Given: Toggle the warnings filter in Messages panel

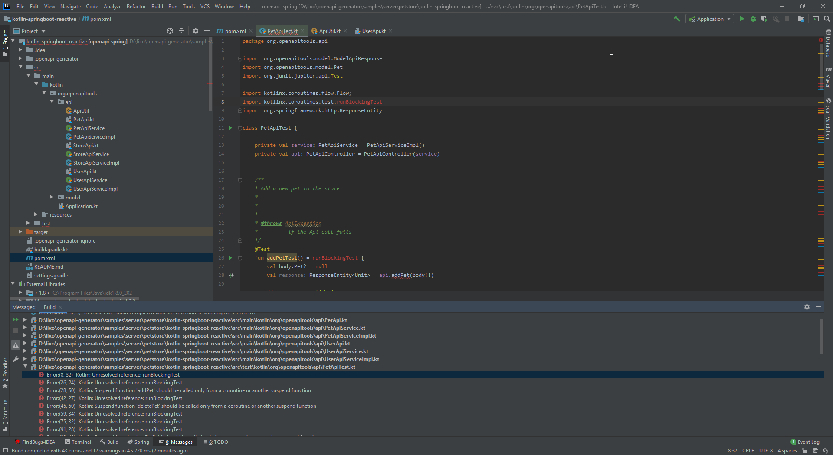Looking at the screenshot, I should [x=16, y=345].
